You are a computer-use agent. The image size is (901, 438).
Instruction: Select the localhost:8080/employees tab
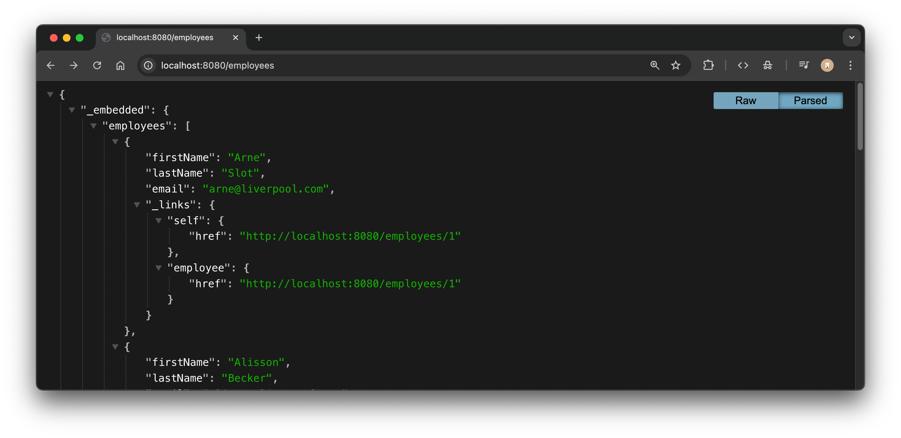tap(165, 38)
